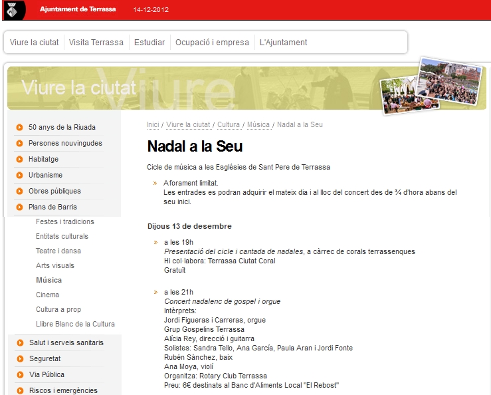
Task: Open the Ocupació i empresa menu
Action: coord(212,43)
